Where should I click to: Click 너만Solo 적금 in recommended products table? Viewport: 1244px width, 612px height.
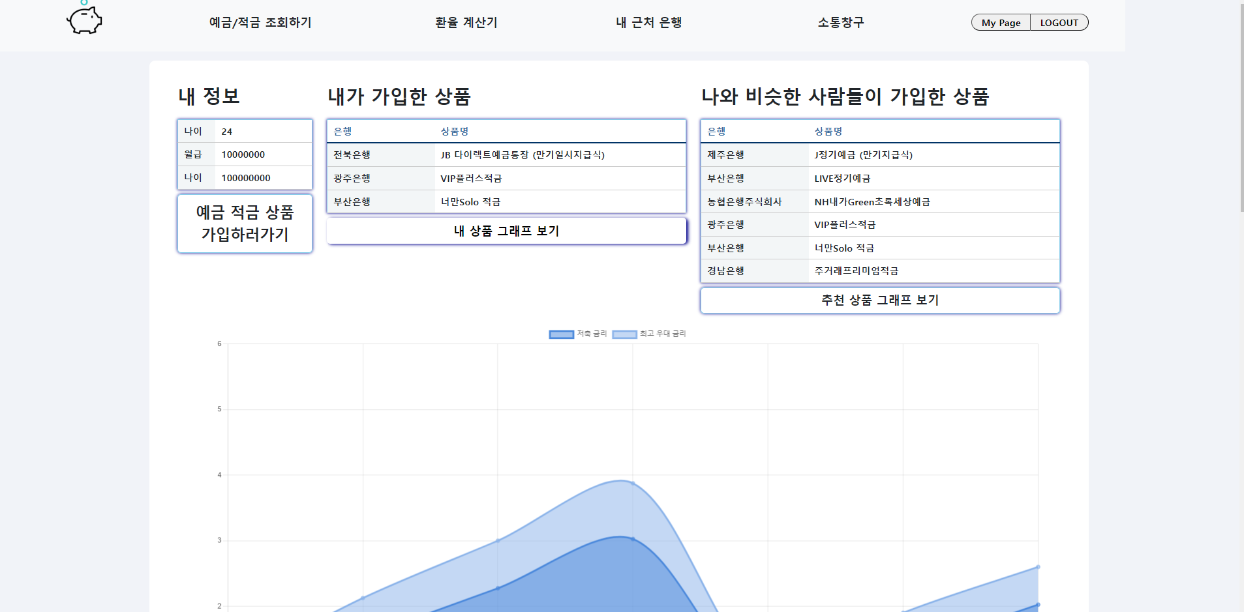(844, 248)
